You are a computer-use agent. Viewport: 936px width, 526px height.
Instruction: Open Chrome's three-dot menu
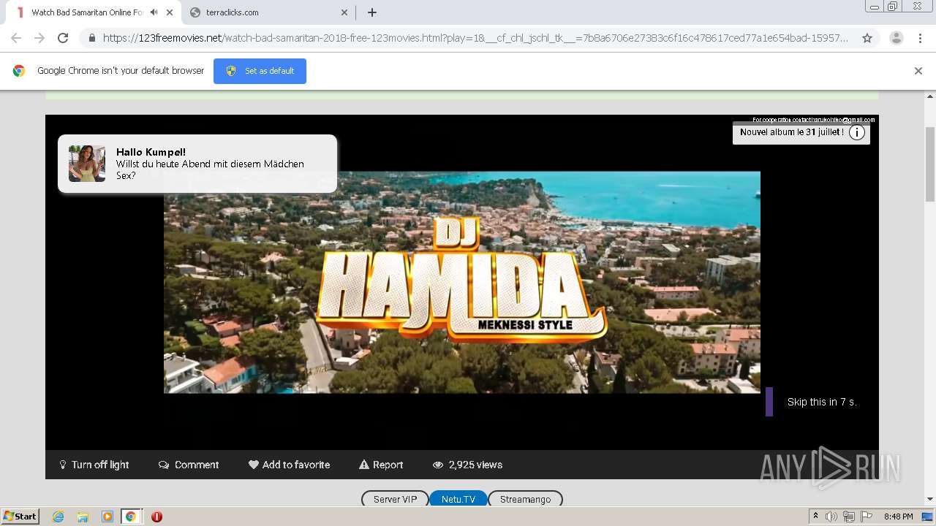pyautogui.click(x=920, y=38)
